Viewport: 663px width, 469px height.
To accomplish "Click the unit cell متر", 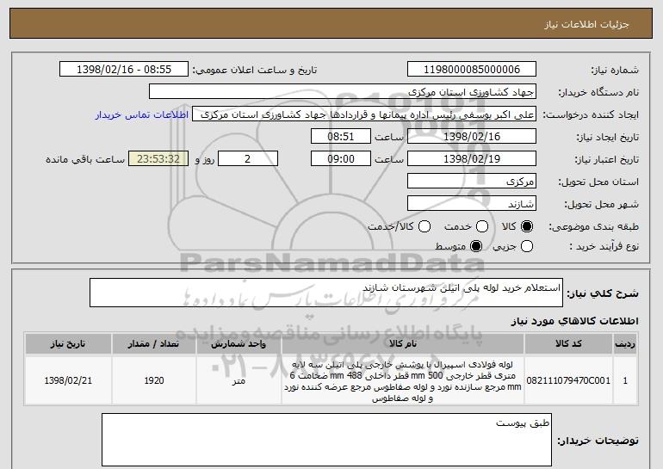I will 239,380.
